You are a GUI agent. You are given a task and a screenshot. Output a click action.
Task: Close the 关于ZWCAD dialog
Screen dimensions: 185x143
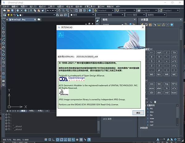[x=142, y=27]
